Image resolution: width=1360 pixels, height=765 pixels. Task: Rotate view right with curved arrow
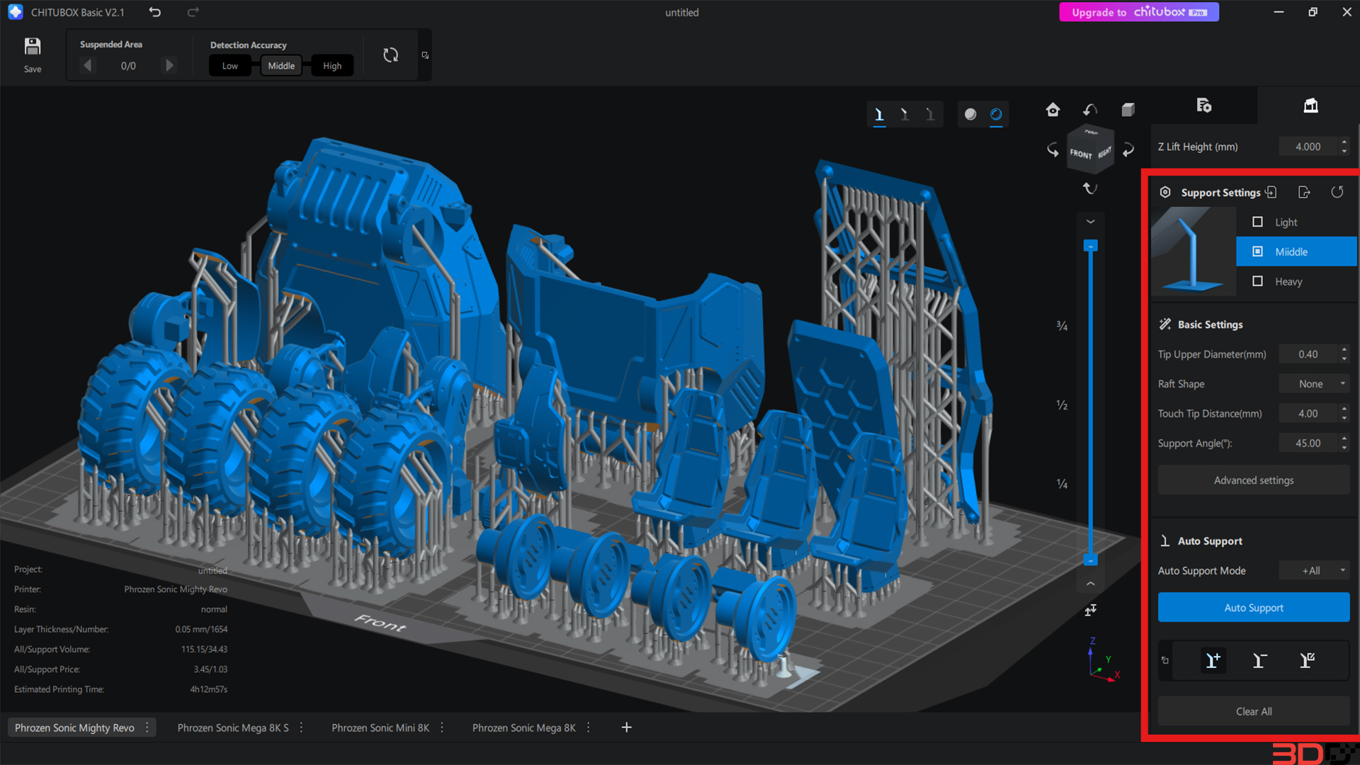pos(1128,149)
